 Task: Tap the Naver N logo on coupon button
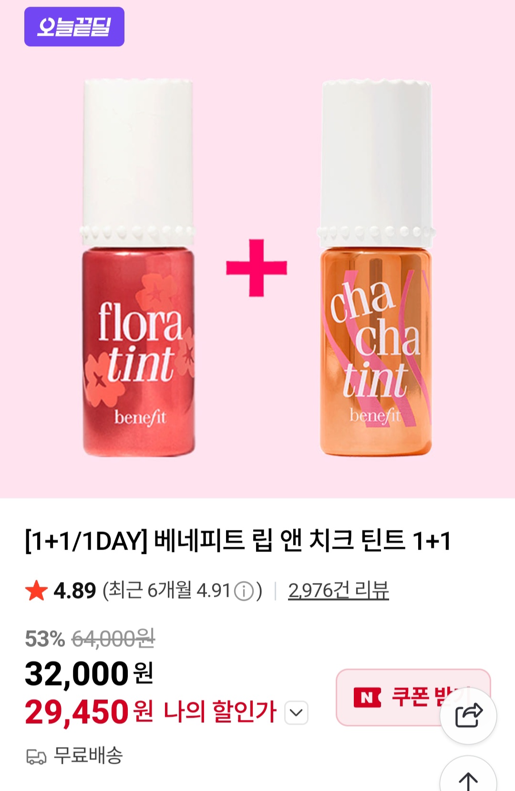tap(367, 697)
